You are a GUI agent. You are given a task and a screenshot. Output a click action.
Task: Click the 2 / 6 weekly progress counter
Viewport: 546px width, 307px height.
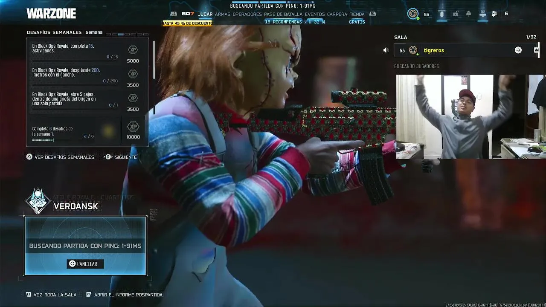[x=89, y=136]
